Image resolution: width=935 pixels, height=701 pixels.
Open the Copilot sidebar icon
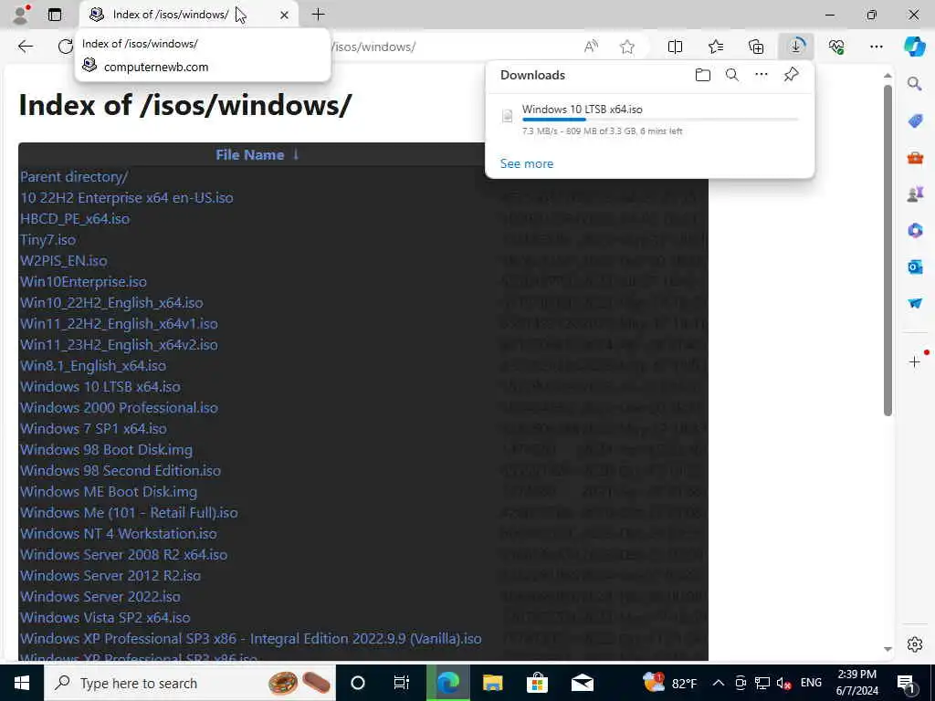click(x=914, y=47)
